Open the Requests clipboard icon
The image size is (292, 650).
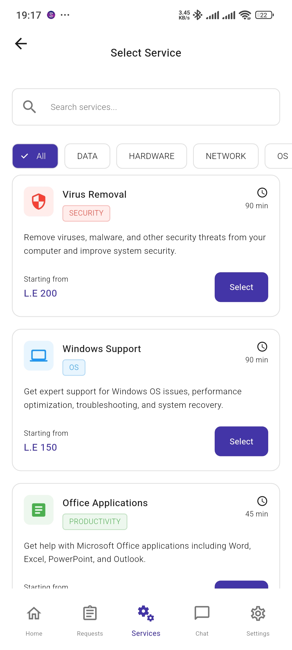click(x=90, y=613)
